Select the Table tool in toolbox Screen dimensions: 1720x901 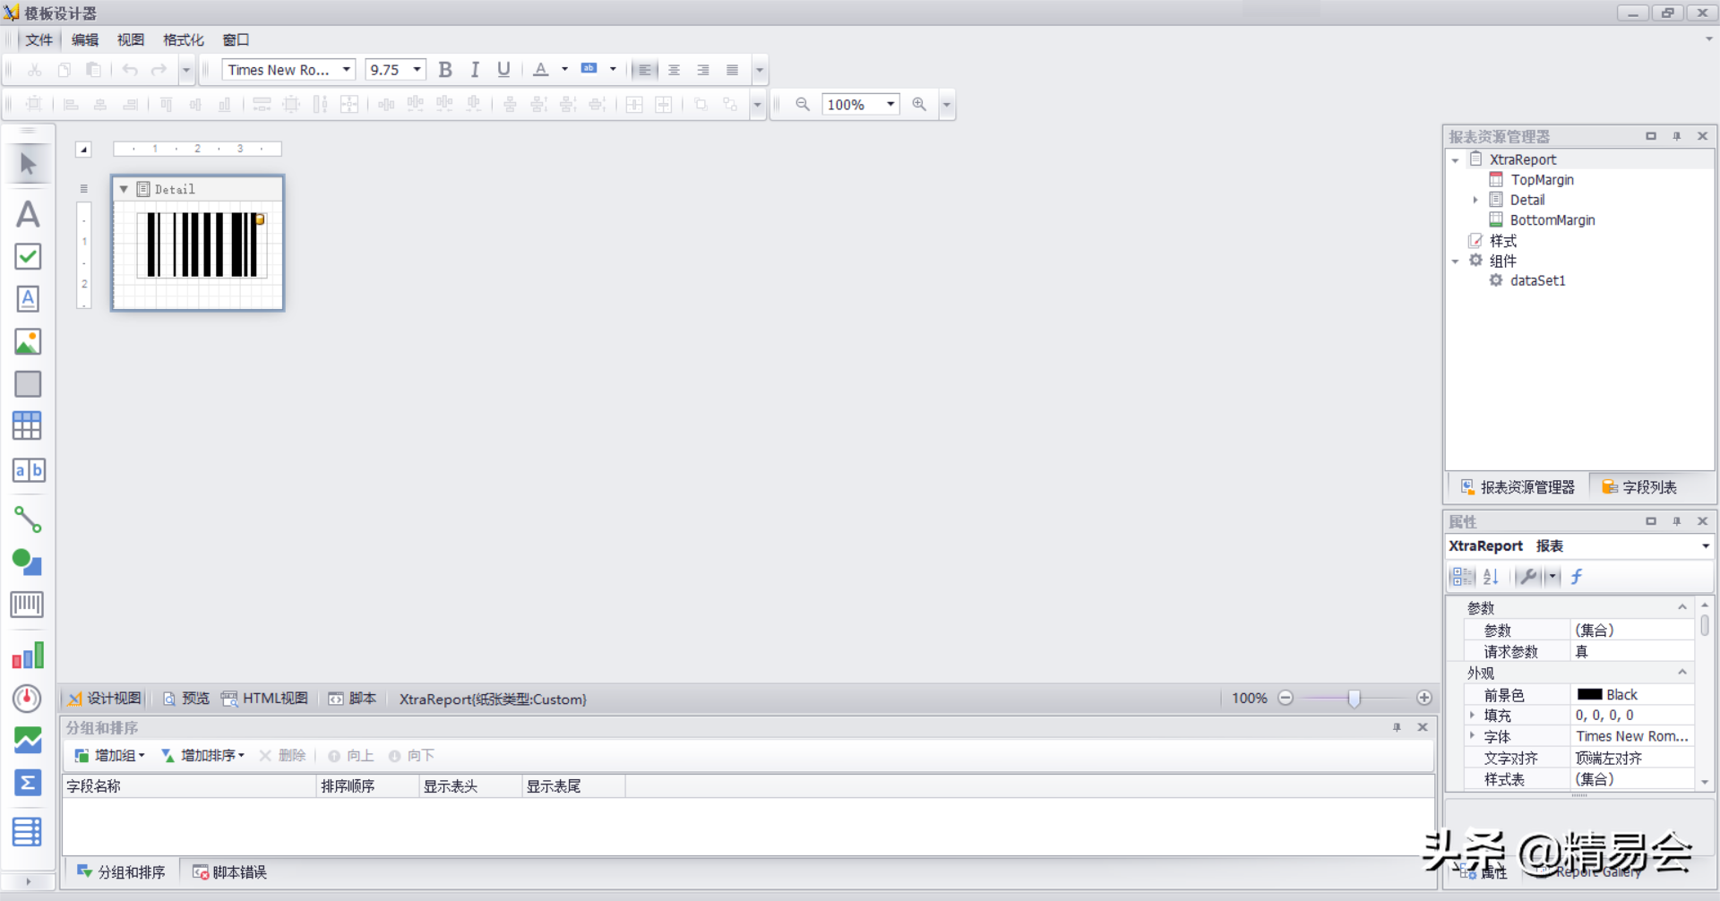(28, 426)
